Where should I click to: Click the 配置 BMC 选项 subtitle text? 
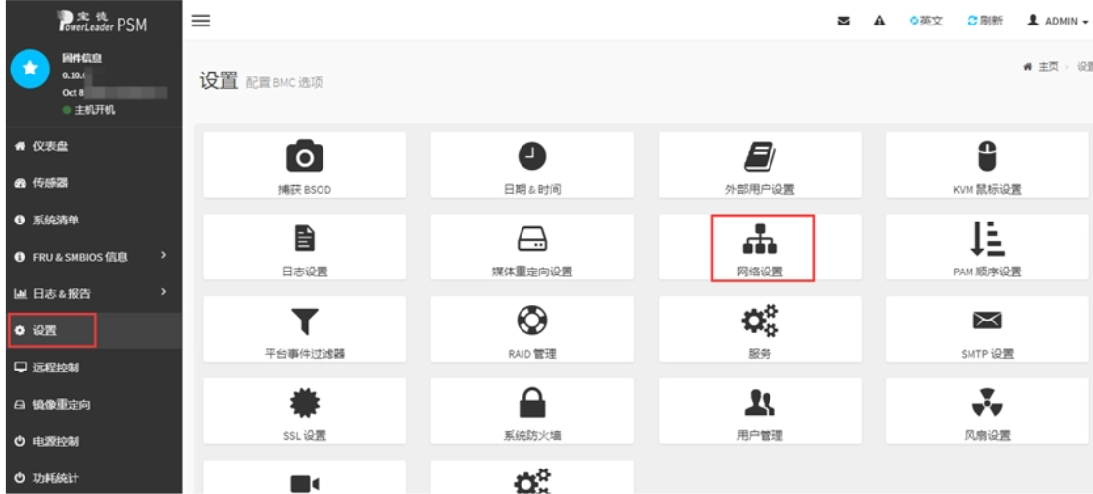pyautogui.click(x=284, y=83)
